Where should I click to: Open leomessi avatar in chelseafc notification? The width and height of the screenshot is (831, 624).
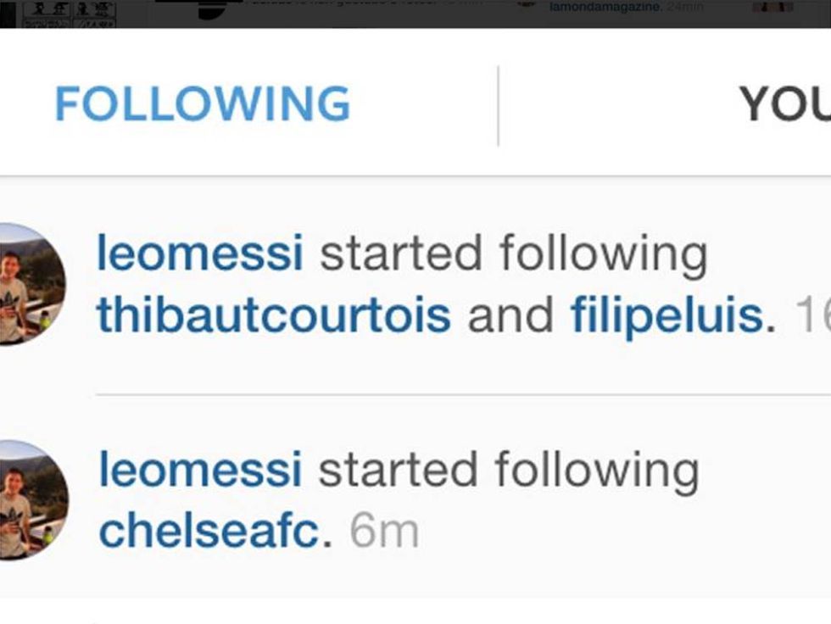click(33, 500)
